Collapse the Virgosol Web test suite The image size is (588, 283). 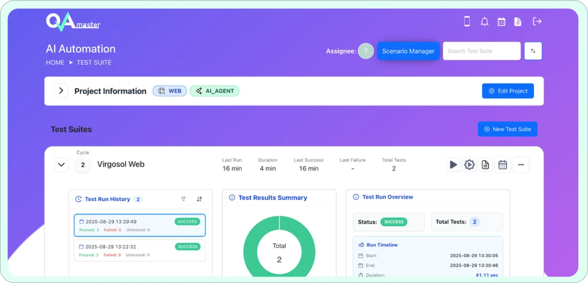click(61, 165)
